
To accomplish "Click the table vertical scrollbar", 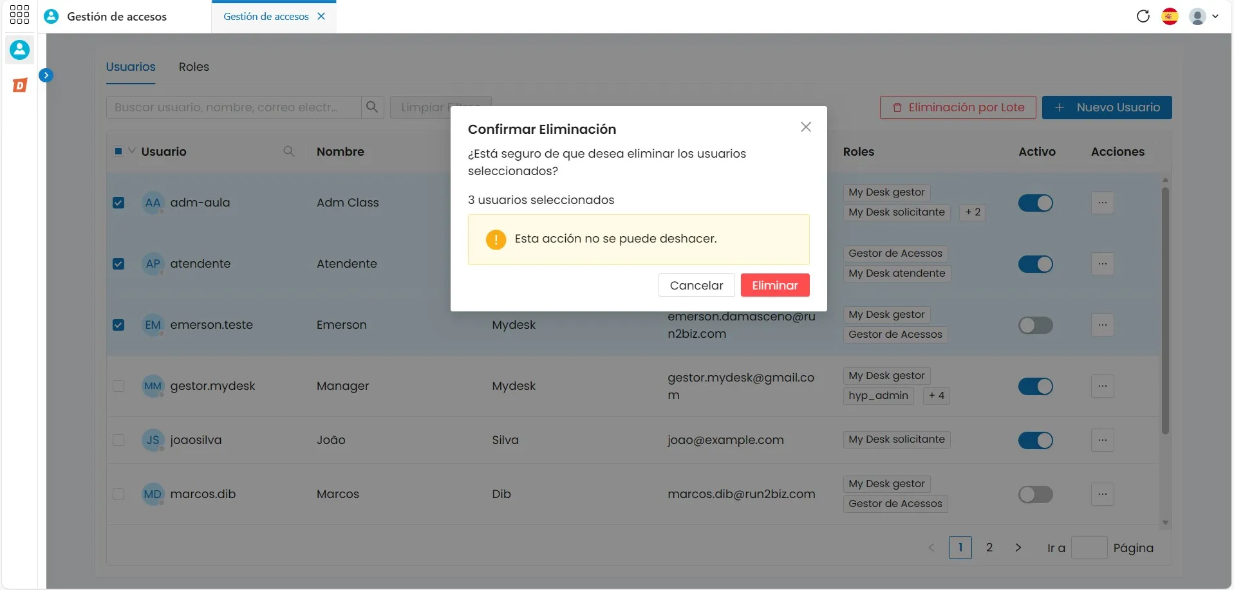I will pyautogui.click(x=1165, y=310).
